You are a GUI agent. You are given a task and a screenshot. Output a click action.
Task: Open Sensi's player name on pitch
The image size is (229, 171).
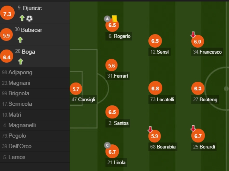[160, 52]
